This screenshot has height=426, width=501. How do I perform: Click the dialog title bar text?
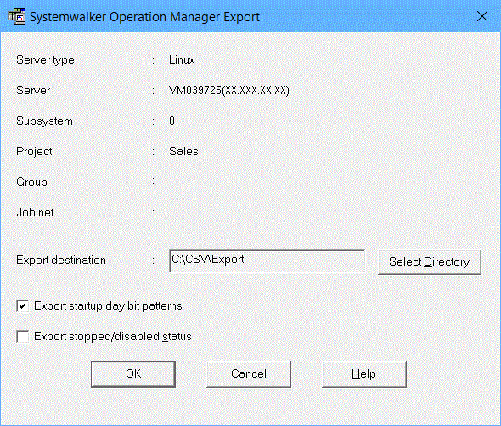(144, 17)
